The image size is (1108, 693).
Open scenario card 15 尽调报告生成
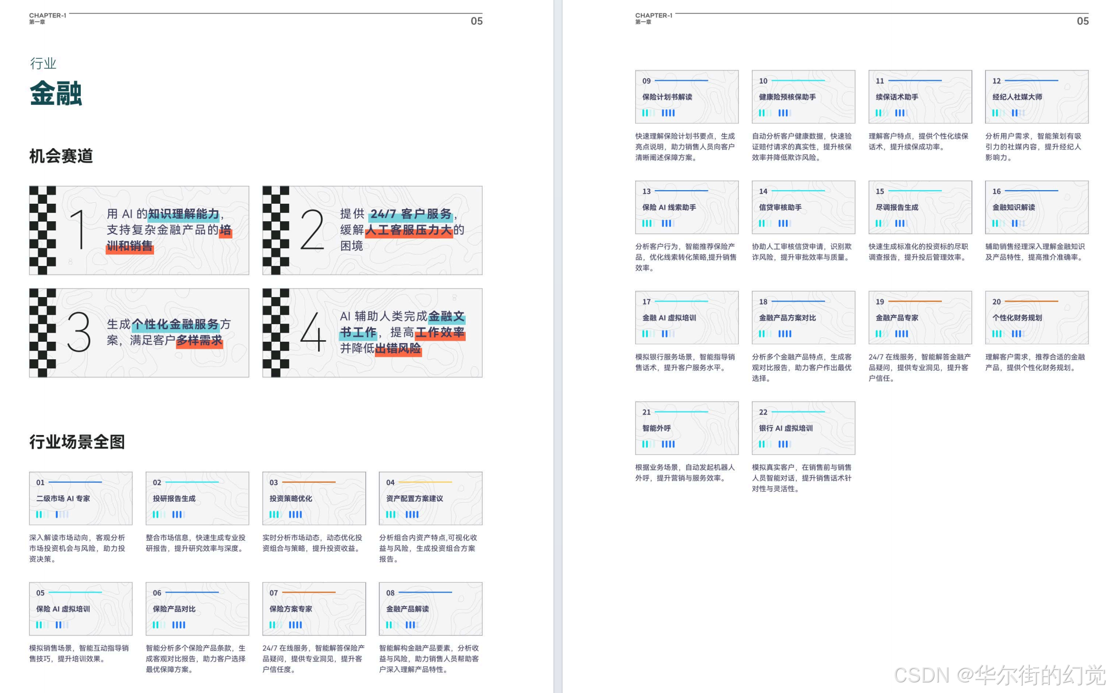[920, 207]
